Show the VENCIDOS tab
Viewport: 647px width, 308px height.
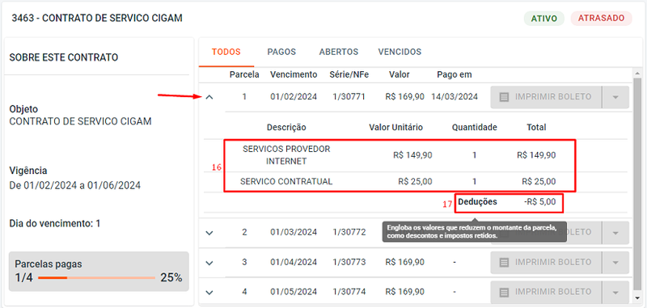click(400, 52)
